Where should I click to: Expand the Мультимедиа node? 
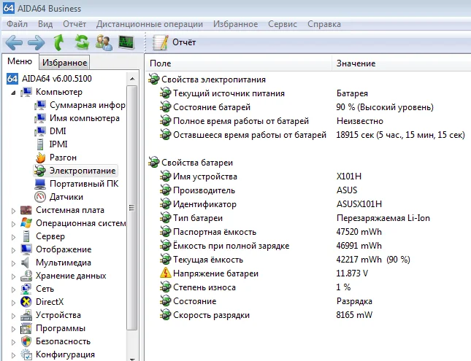(x=13, y=263)
